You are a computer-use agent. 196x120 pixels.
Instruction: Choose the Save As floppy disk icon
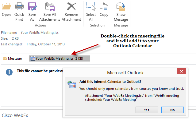32,6
